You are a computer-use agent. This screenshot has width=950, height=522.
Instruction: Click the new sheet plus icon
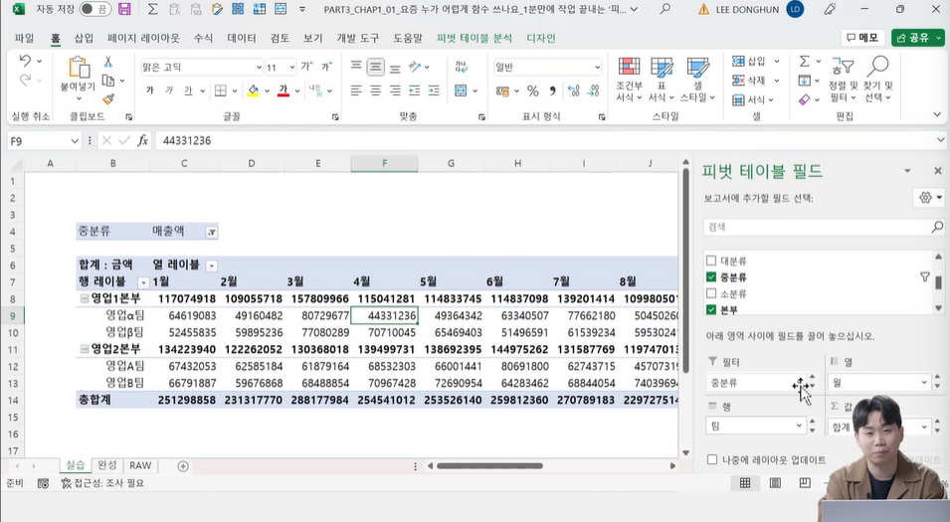pos(183,465)
